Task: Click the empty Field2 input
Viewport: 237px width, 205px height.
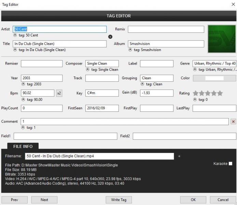Action: coord(184,136)
